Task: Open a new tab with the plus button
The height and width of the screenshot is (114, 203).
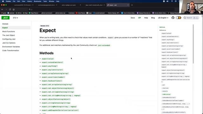Action: pyautogui.click(x=132, y=5)
